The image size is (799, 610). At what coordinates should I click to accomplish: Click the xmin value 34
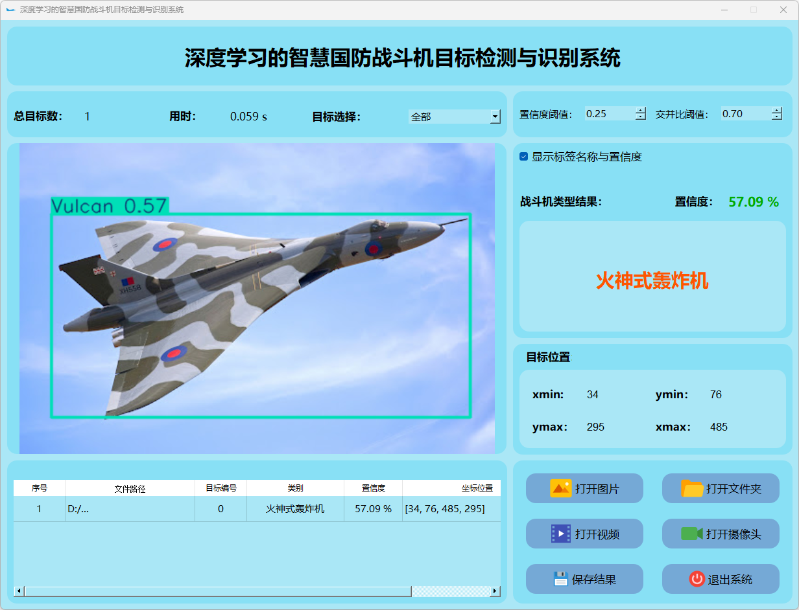point(593,394)
